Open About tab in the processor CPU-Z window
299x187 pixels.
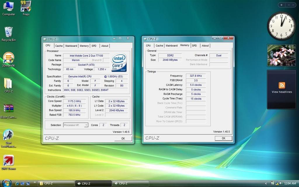click(x=105, y=46)
